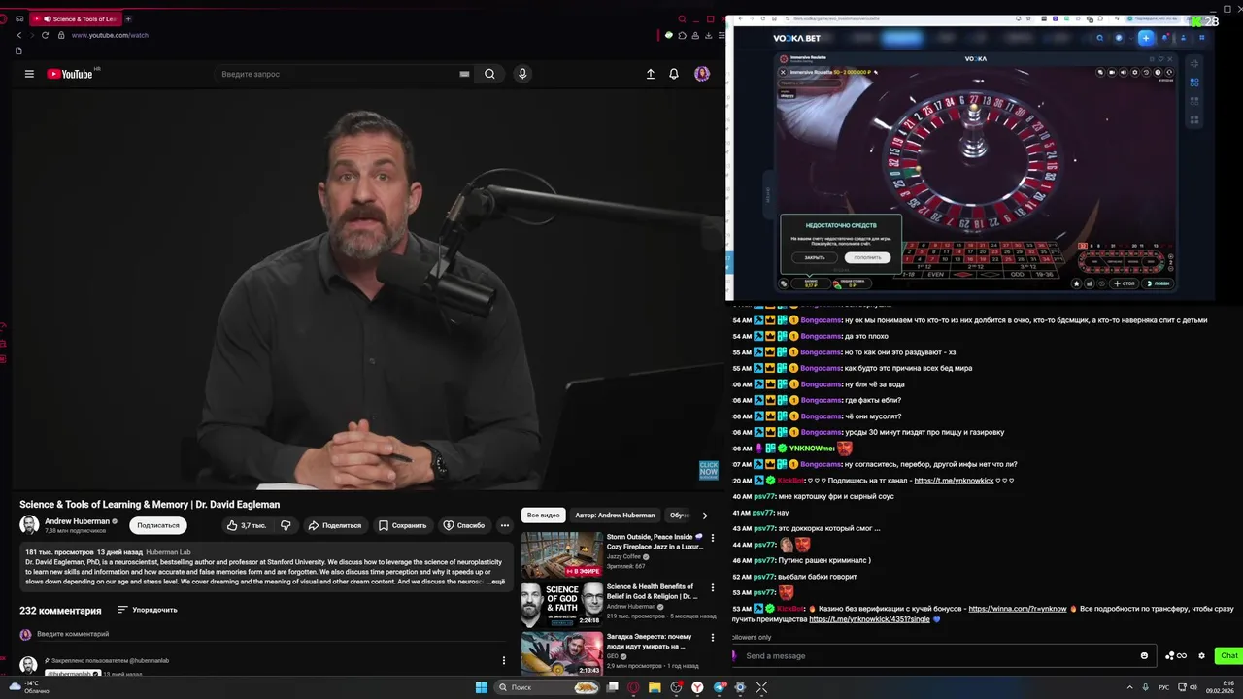1243x699 pixels.
Task: Open Yandex browser icon in taskbar
Action: tap(697, 687)
